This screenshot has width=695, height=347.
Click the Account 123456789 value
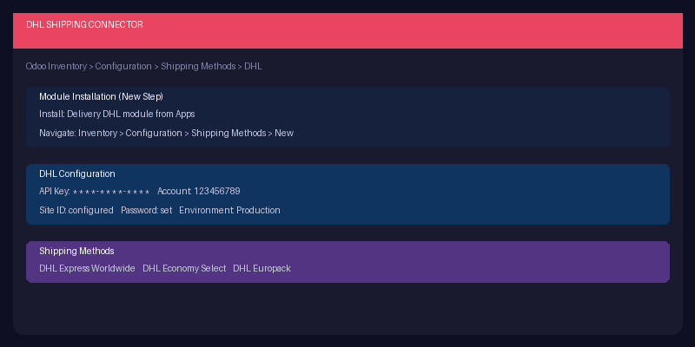199,191
